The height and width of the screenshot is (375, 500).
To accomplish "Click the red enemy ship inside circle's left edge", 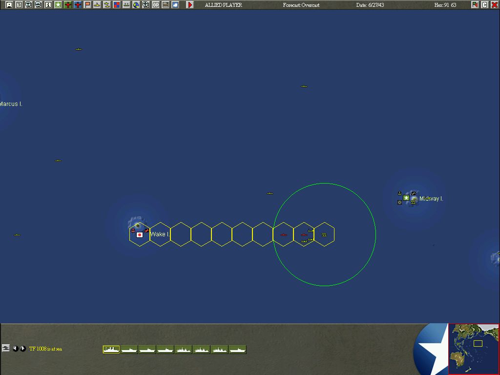I will (x=284, y=235).
